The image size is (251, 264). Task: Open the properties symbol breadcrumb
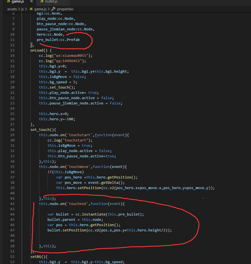pyautogui.click(x=65, y=9)
